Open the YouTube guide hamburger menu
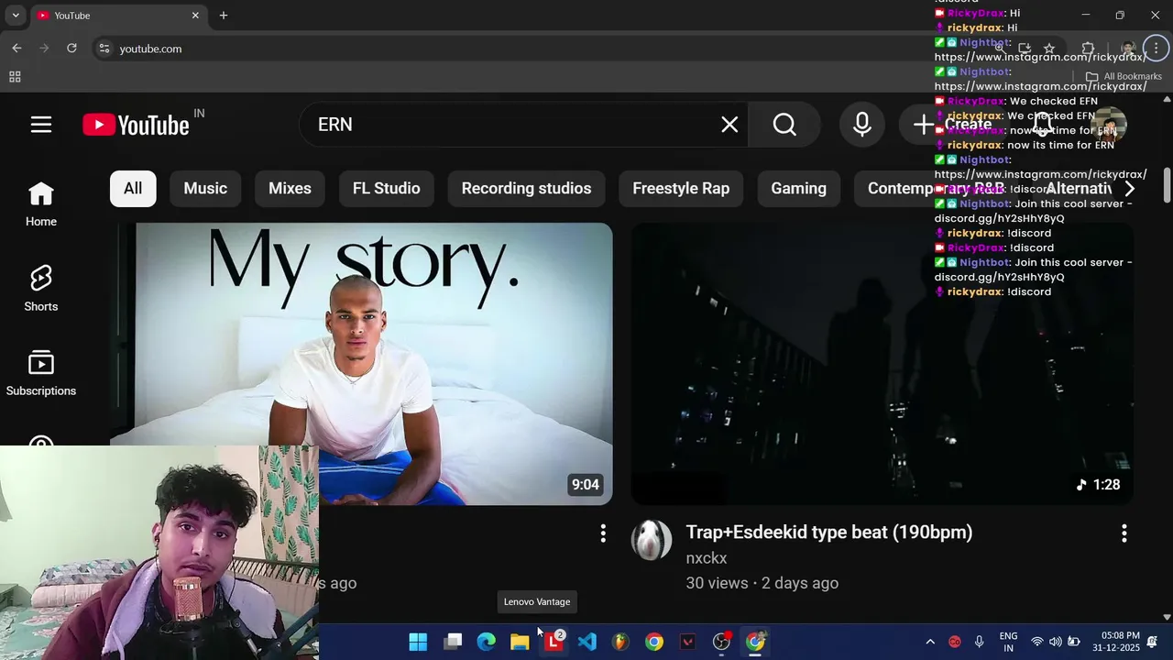 tap(41, 125)
